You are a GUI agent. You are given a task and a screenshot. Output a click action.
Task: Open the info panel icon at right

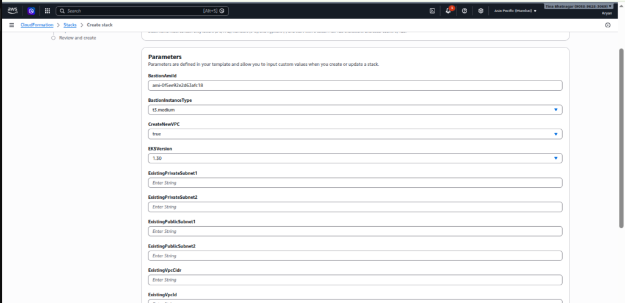607,24
